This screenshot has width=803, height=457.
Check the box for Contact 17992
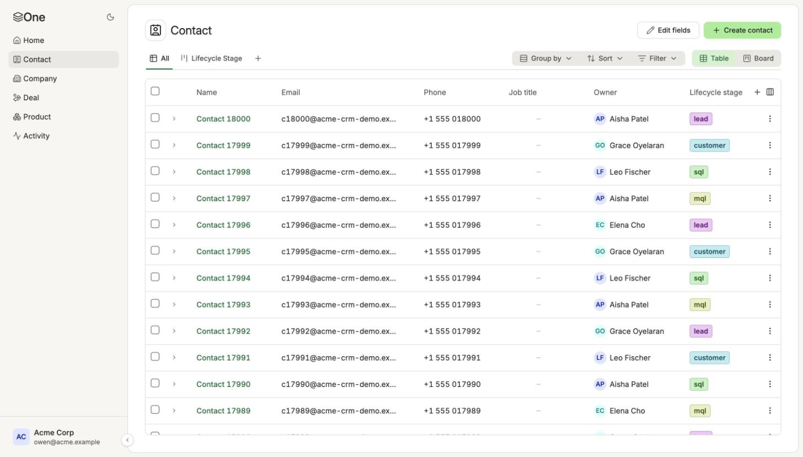click(155, 330)
